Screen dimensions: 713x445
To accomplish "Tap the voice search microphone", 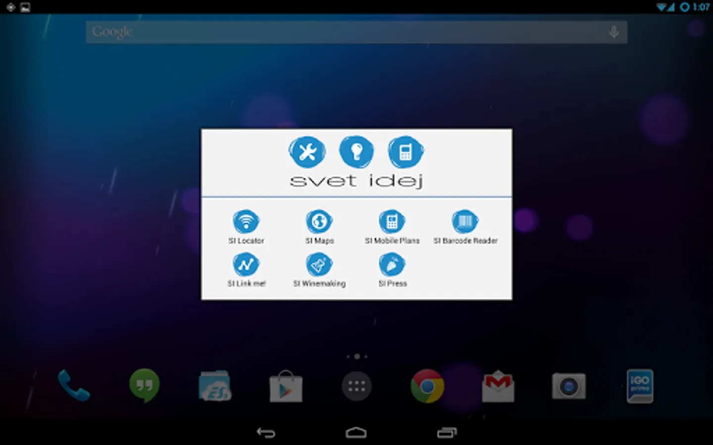I will [613, 31].
